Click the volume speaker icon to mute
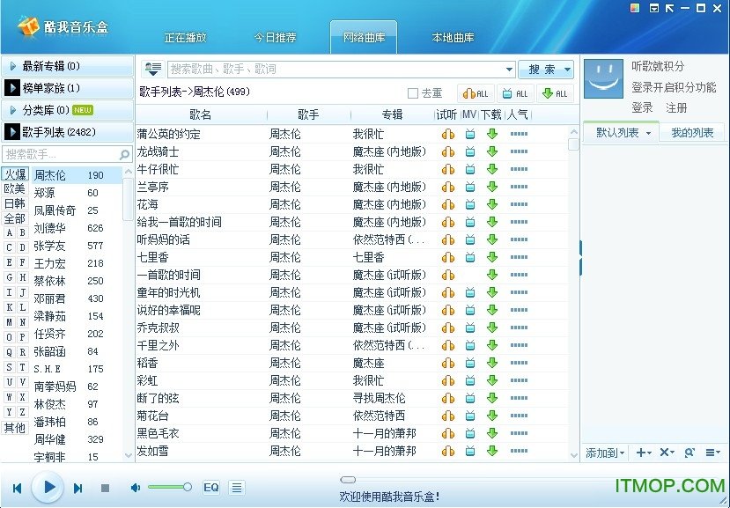The height and width of the screenshot is (508, 730). pos(135,488)
